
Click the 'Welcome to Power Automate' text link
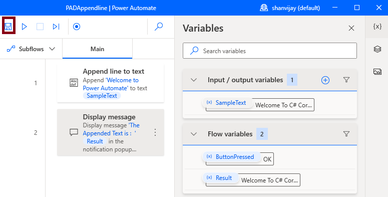pos(111,84)
